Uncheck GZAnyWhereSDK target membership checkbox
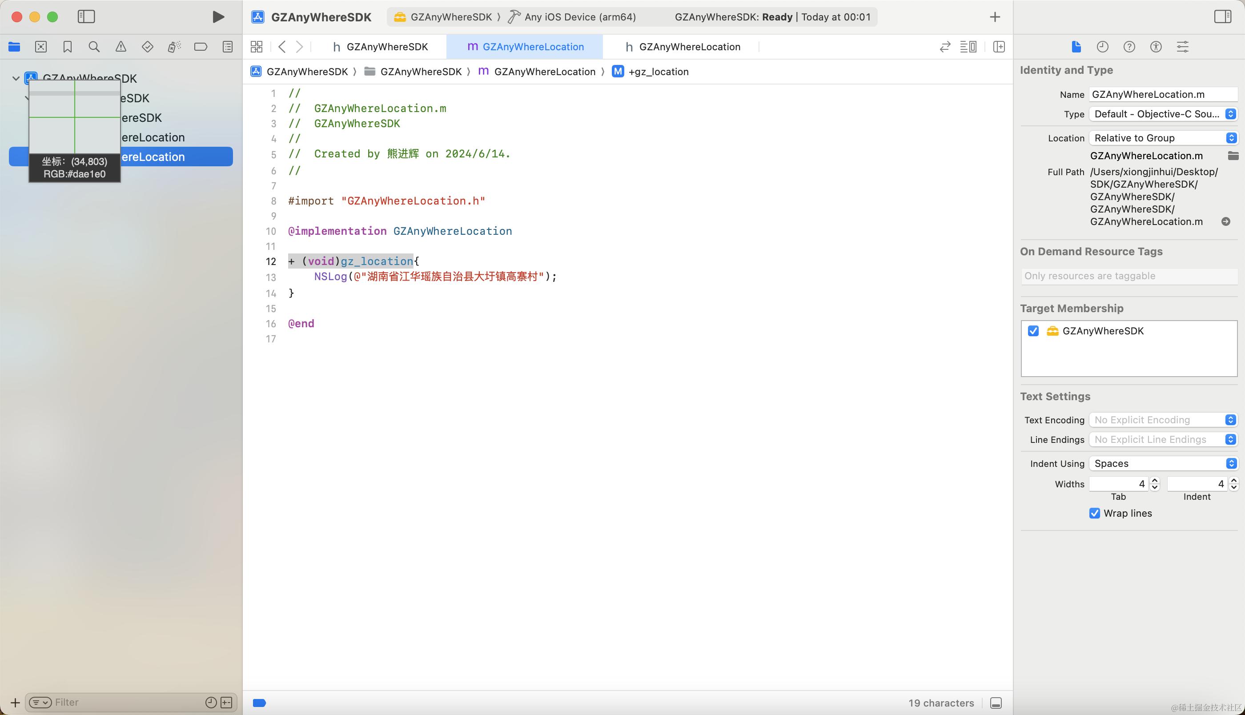Image resolution: width=1245 pixels, height=715 pixels. point(1033,331)
